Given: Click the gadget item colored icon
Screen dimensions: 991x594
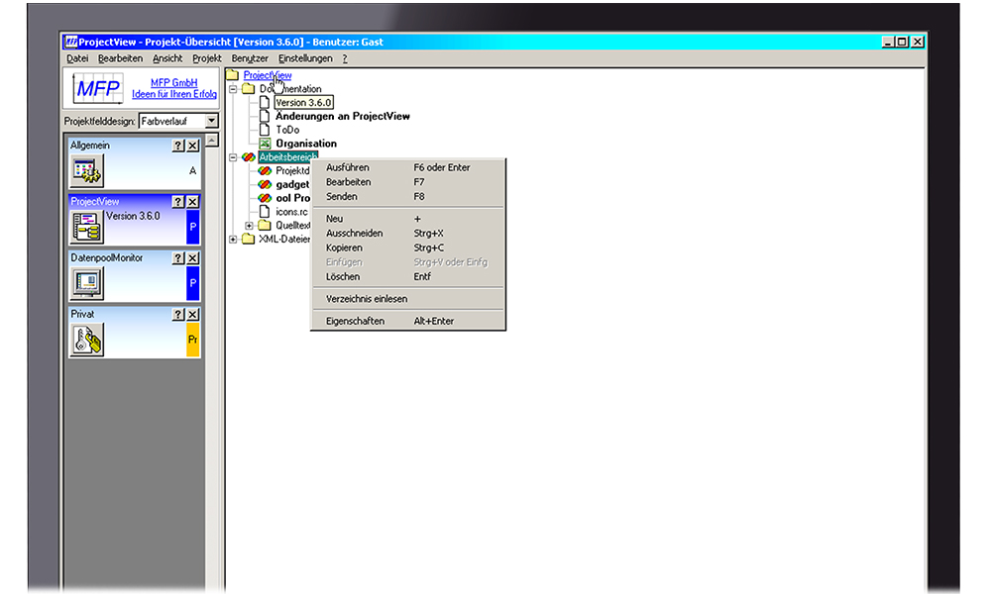Looking at the screenshot, I should (x=265, y=184).
